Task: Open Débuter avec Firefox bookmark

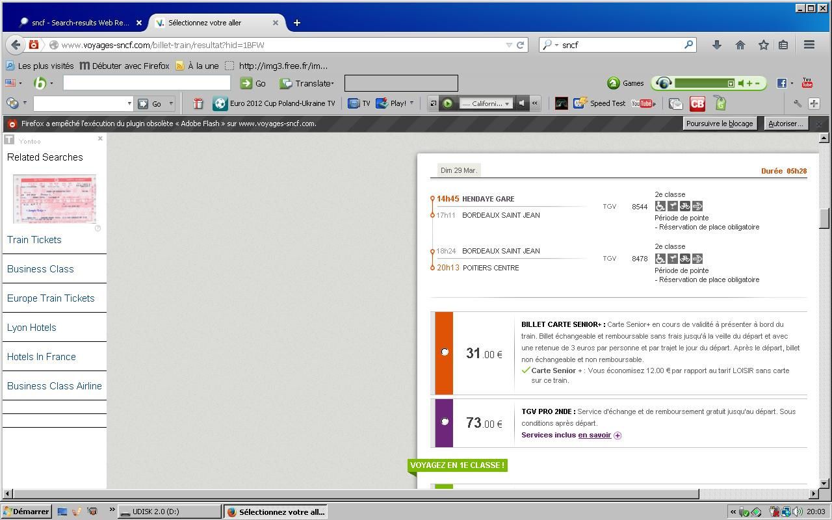Action: pos(124,66)
